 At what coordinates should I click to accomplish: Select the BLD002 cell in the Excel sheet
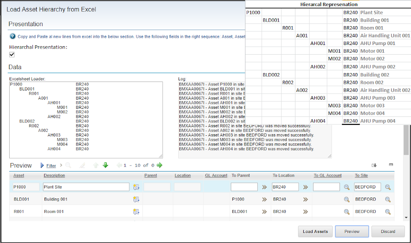tap(271, 75)
